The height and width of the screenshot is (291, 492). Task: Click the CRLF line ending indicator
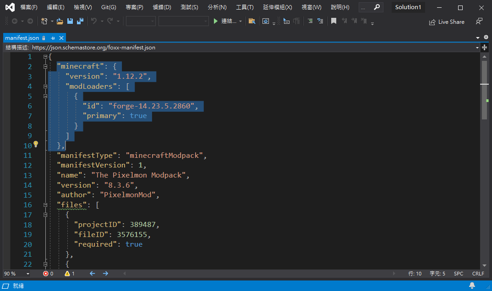point(478,274)
